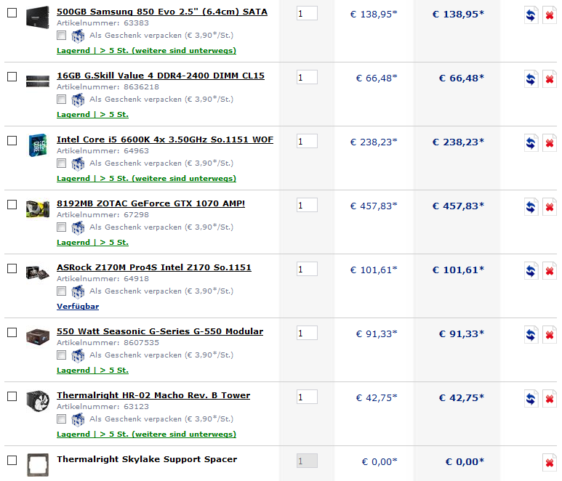Select the ASRock Z170M row checkbox

pyautogui.click(x=12, y=269)
